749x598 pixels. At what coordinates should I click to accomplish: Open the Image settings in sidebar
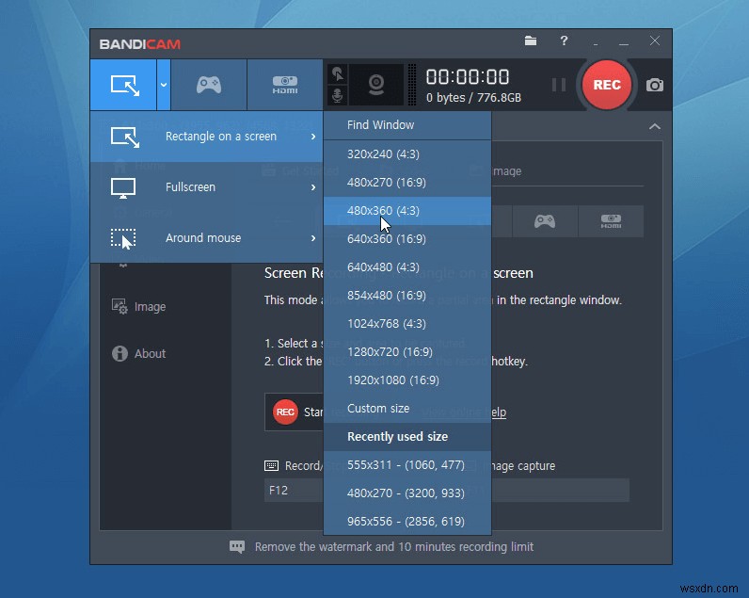[x=150, y=306]
